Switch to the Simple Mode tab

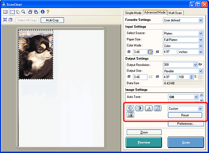(x=133, y=13)
